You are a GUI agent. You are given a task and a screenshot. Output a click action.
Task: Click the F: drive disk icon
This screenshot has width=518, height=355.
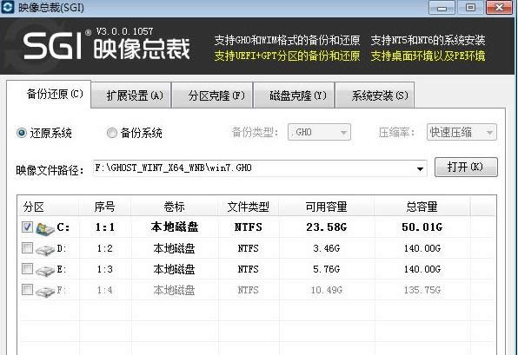point(45,291)
